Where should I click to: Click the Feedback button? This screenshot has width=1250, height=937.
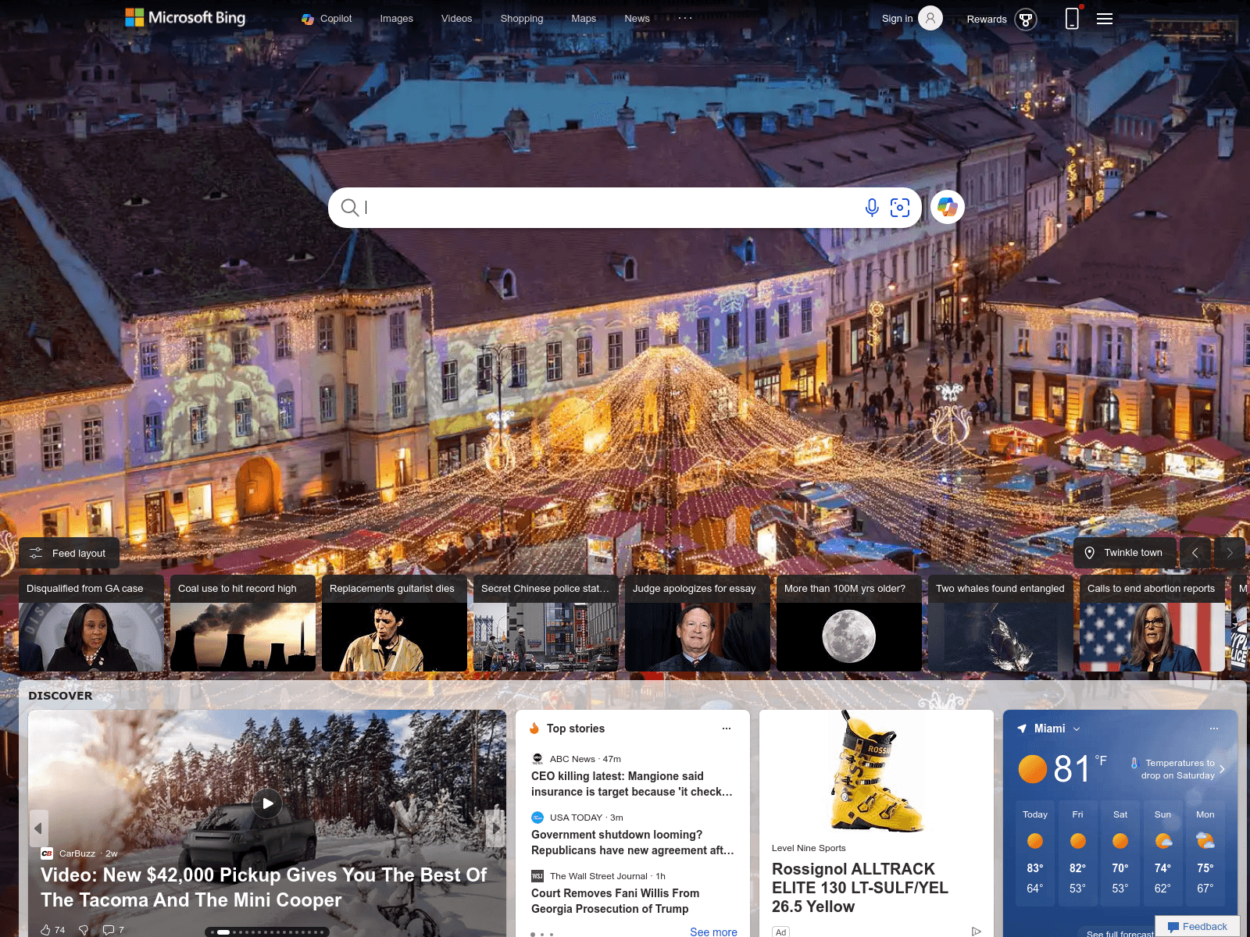point(1197,926)
